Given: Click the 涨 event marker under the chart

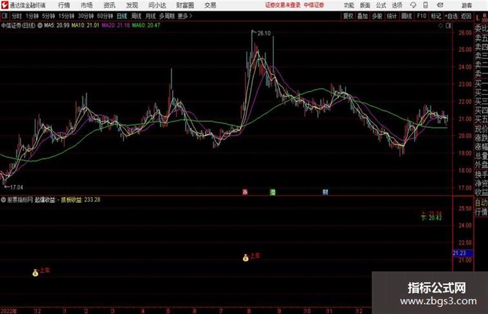Looking at the screenshot, I should coord(245,192).
